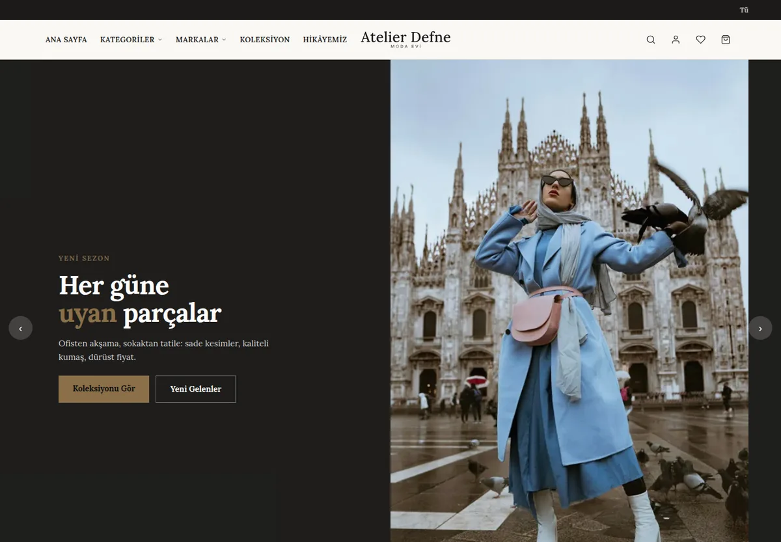The image size is (781, 542).
Task: Navigate to ANA SAYFA
Action: click(x=66, y=40)
